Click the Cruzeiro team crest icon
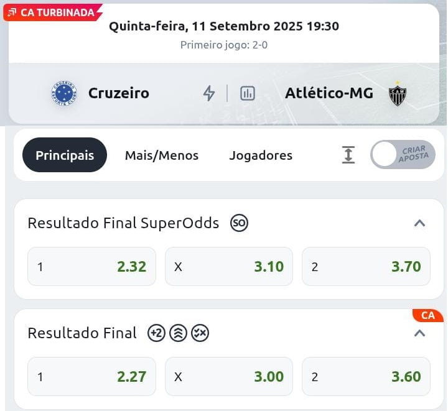This screenshot has width=448, height=411. point(63,93)
